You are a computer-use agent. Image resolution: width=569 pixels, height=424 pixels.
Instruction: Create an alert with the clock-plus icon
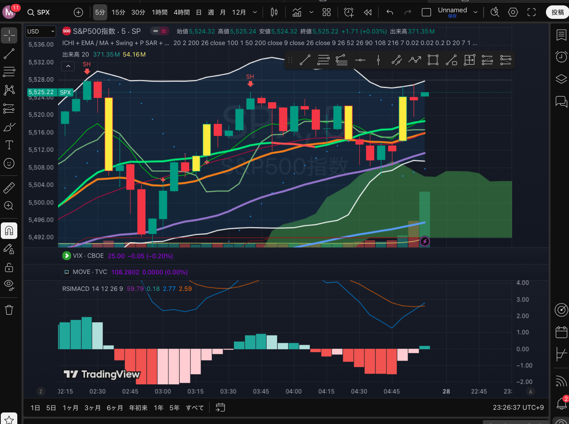pos(349,12)
